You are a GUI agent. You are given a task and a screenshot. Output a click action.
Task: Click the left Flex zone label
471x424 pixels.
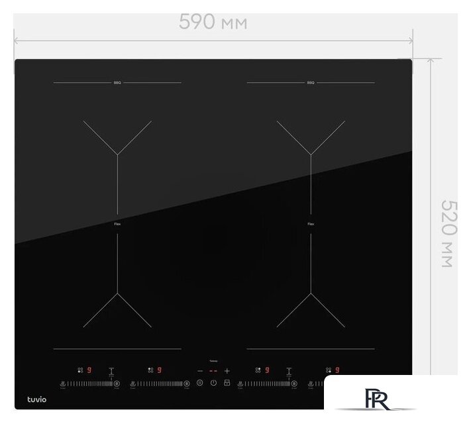pos(117,224)
